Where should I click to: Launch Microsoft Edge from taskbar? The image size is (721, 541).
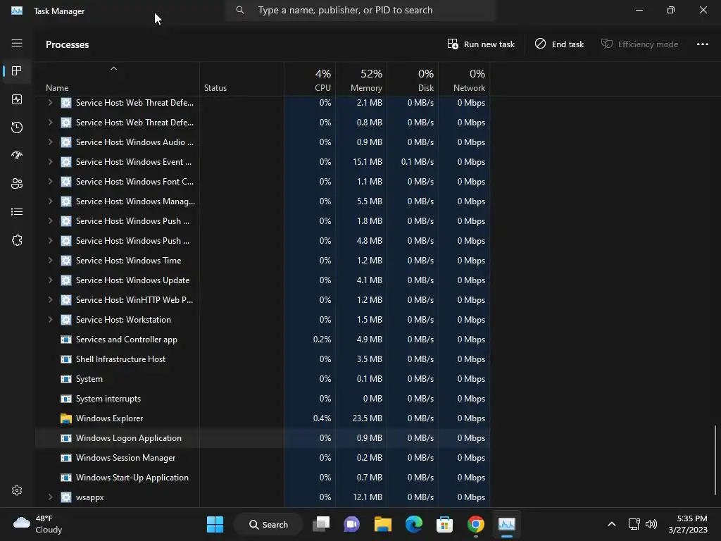click(x=414, y=524)
